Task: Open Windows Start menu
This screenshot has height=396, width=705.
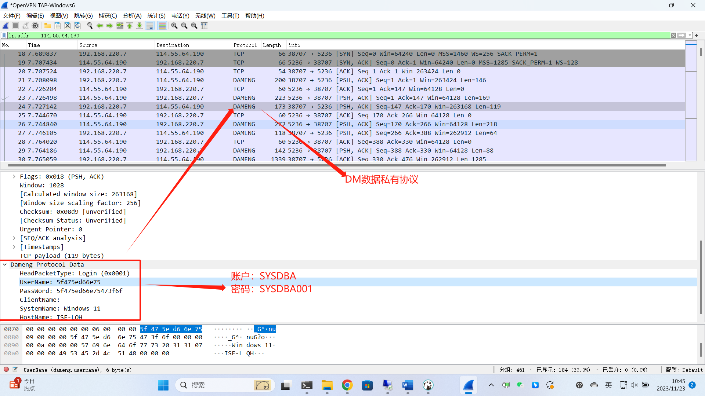Action: (x=163, y=385)
